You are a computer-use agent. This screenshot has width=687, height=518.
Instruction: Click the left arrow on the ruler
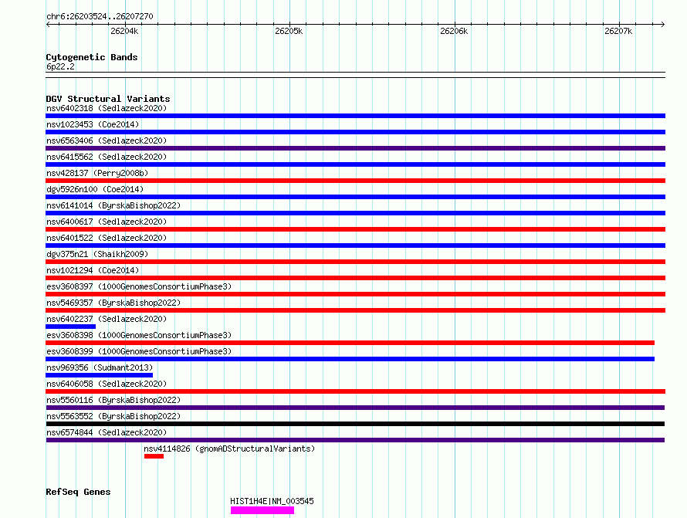48,24
